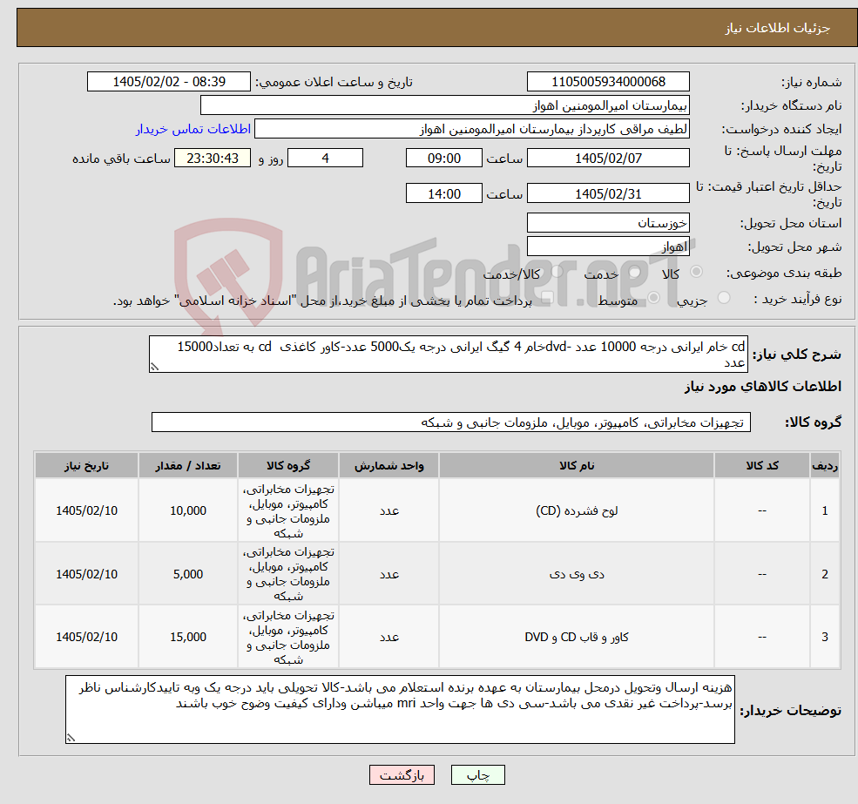
Task: Click the تاریخ نیاز column header
Action: click(86, 465)
